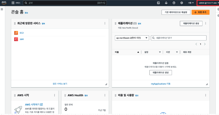Open the admin @ hiro17-aws account menu

[x=208, y=3]
